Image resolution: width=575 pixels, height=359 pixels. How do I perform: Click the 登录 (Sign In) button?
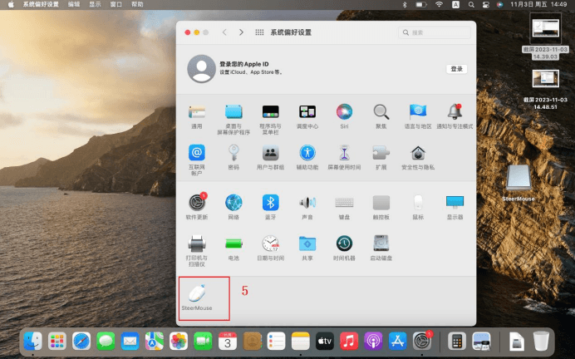(456, 69)
